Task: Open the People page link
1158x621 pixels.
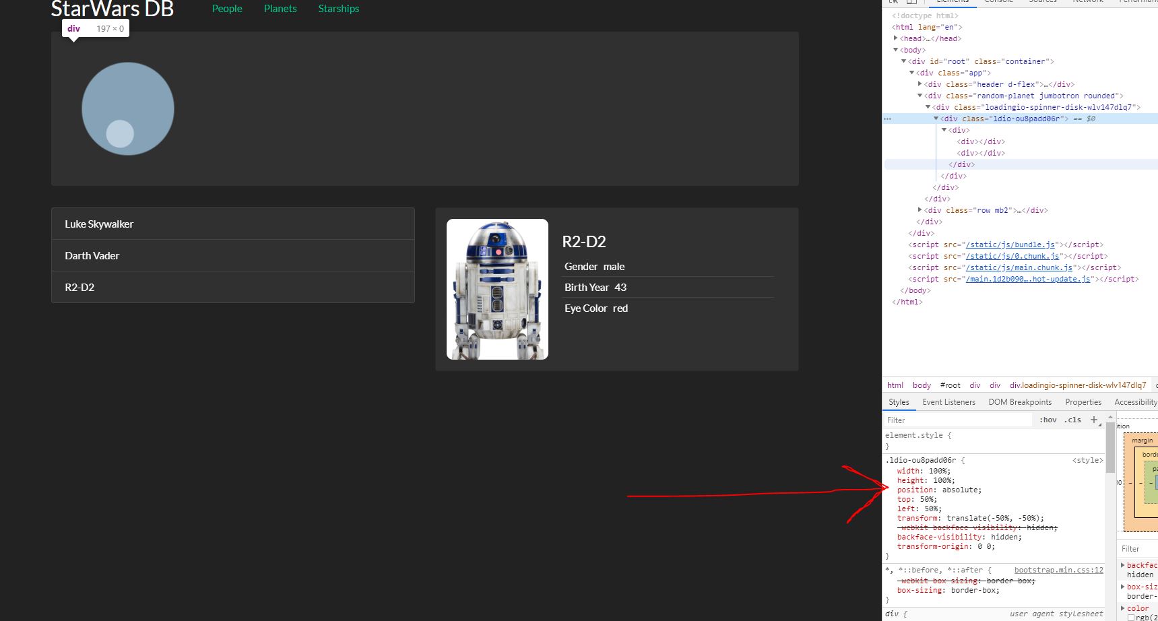Action: click(227, 9)
